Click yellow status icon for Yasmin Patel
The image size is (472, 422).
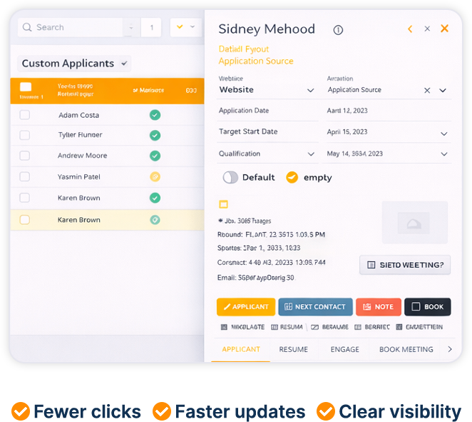pos(155,176)
